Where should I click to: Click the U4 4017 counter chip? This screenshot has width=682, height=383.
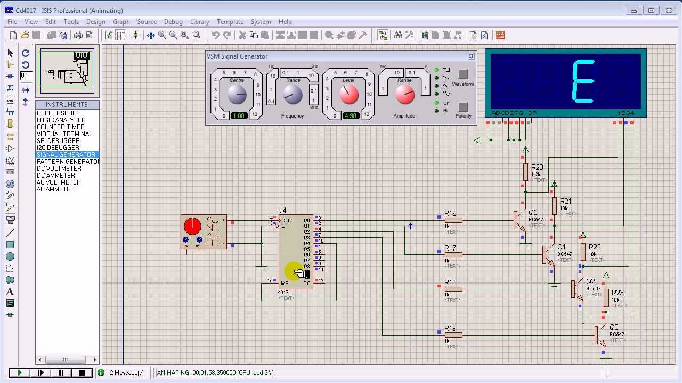coord(296,251)
